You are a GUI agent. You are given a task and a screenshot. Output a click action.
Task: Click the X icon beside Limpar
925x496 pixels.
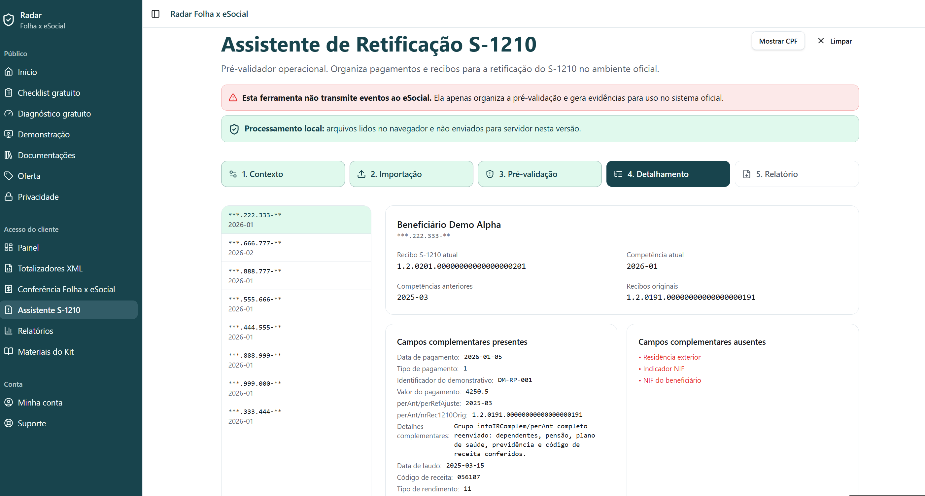821,41
